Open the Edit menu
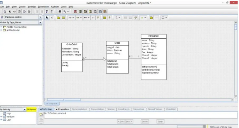The height and width of the screenshot is (128, 239). [x=8, y=7]
